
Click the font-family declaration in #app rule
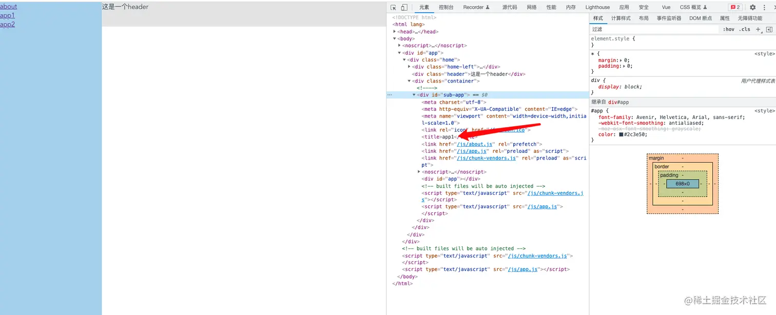pos(671,117)
